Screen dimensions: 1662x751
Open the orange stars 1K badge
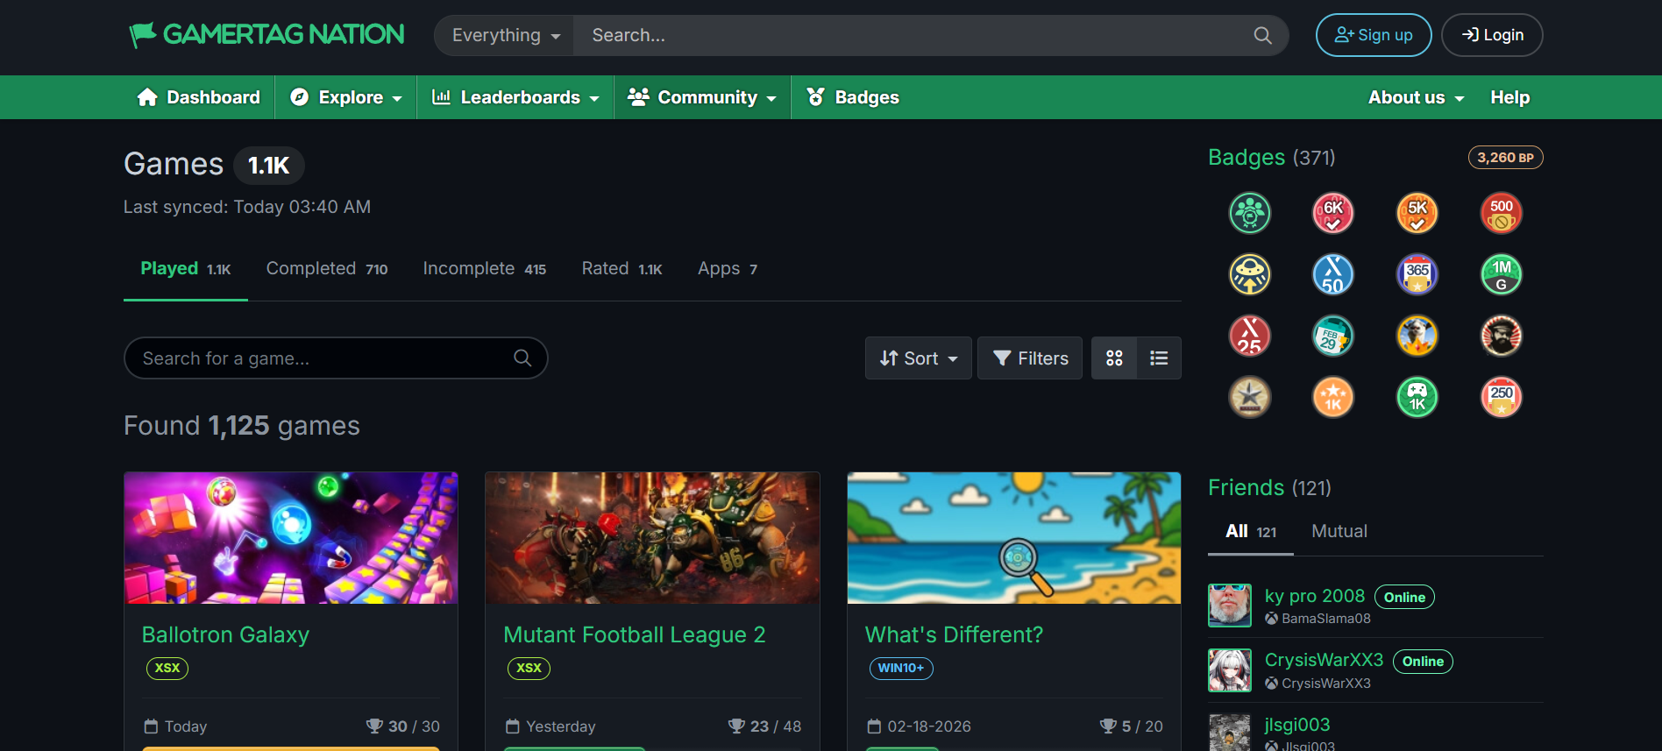click(1332, 397)
